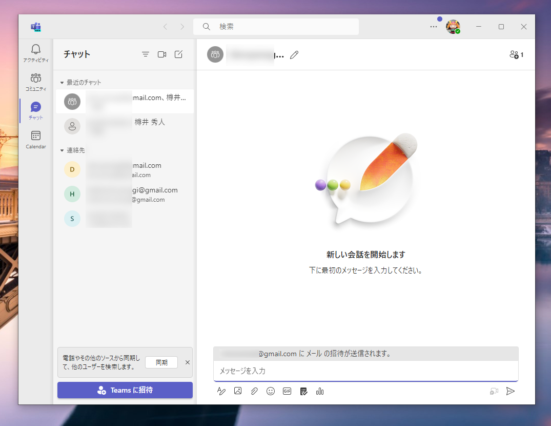This screenshot has height=426, width=551.
Task: Click the Teams に招待 button
Action: [x=125, y=390]
